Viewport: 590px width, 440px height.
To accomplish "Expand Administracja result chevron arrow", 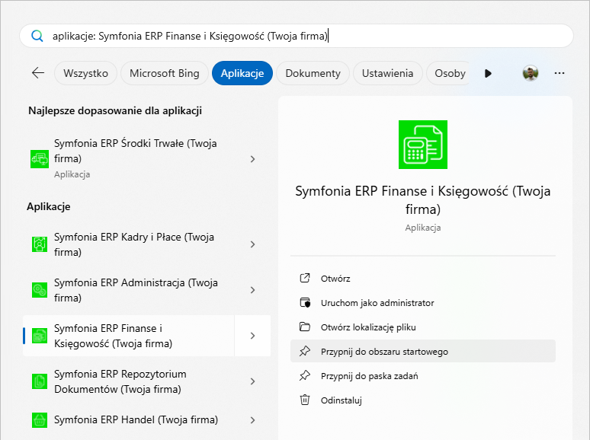I will click(x=252, y=290).
